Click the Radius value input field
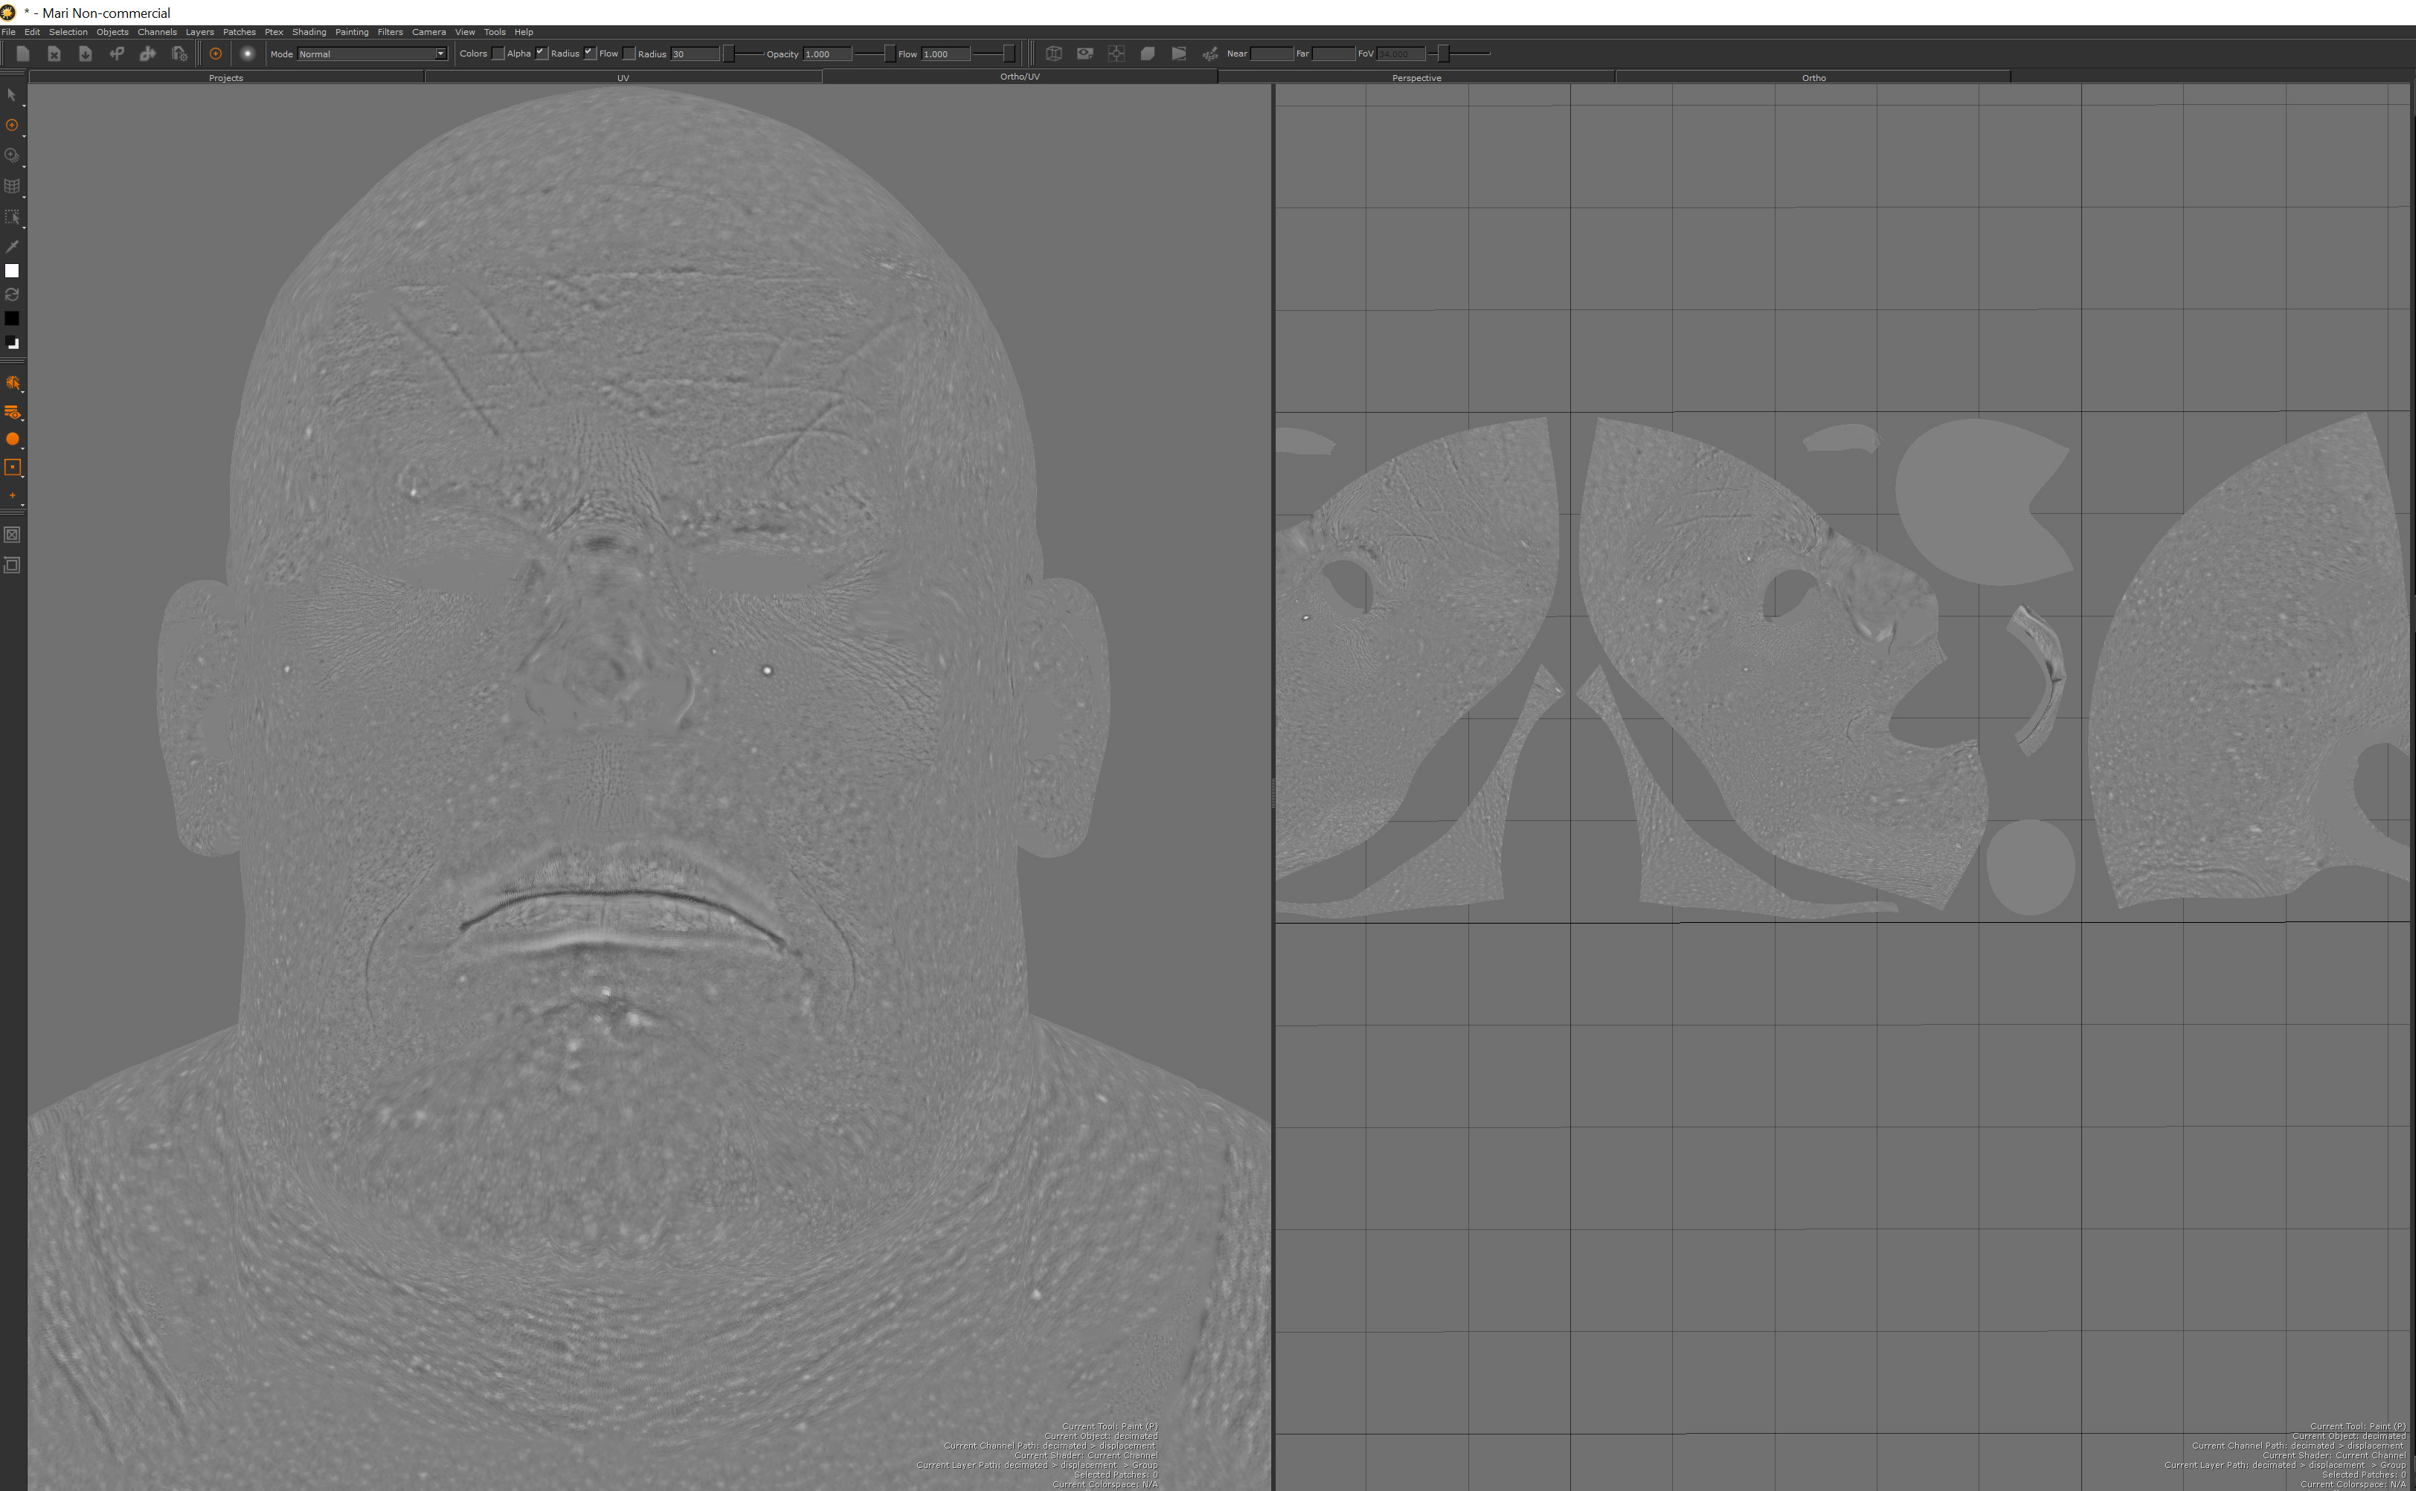This screenshot has height=1491, width=2416. click(x=694, y=54)
